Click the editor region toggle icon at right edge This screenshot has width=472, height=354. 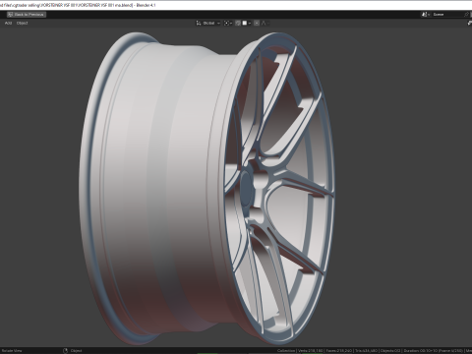coord(469,23)
